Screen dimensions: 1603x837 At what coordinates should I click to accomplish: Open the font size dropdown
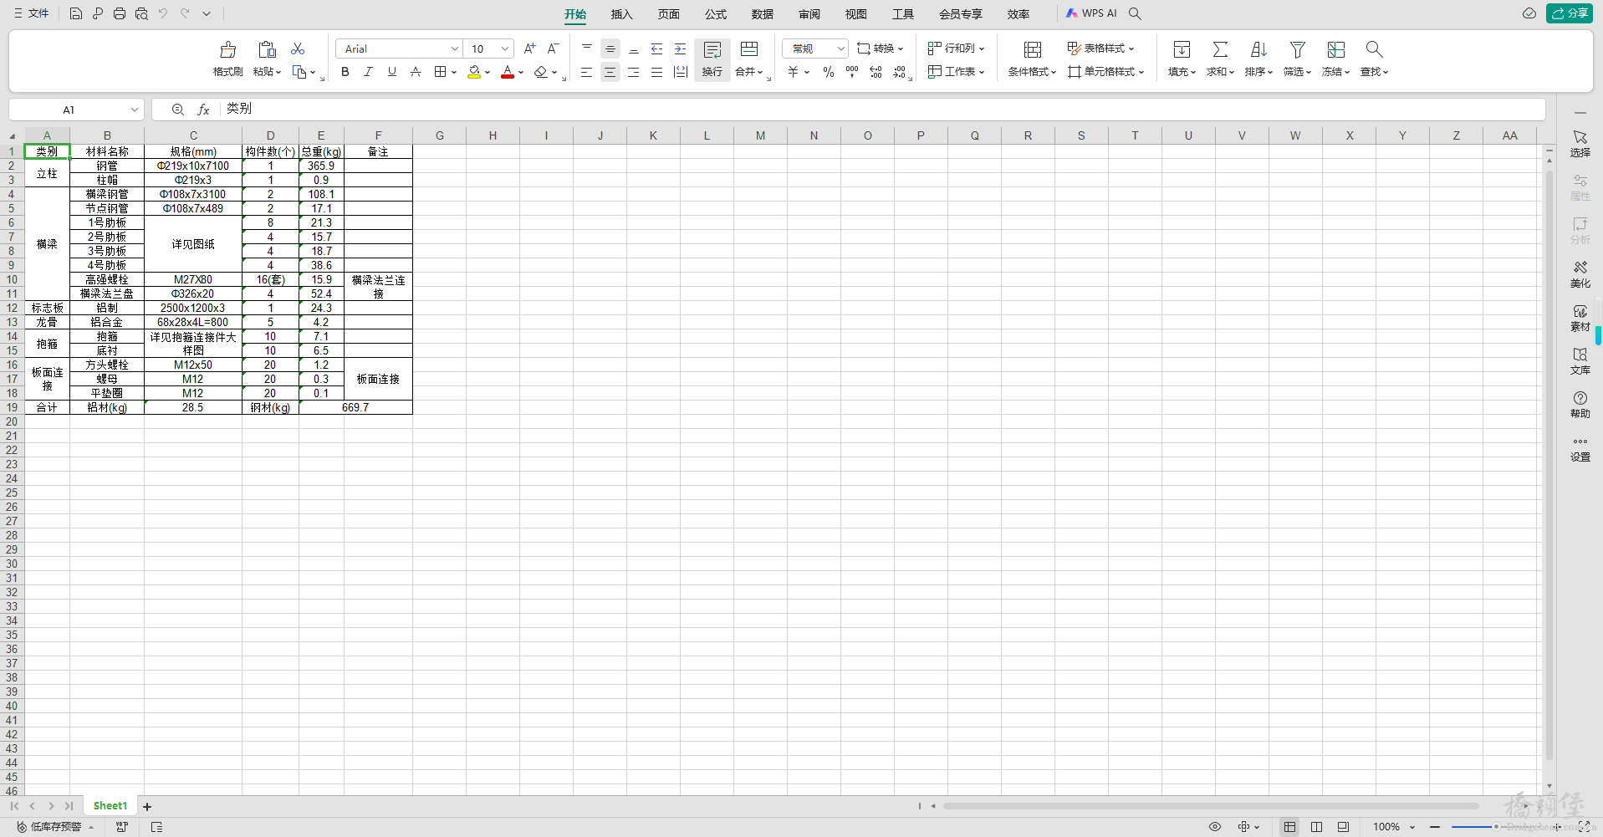click(504, 48)
